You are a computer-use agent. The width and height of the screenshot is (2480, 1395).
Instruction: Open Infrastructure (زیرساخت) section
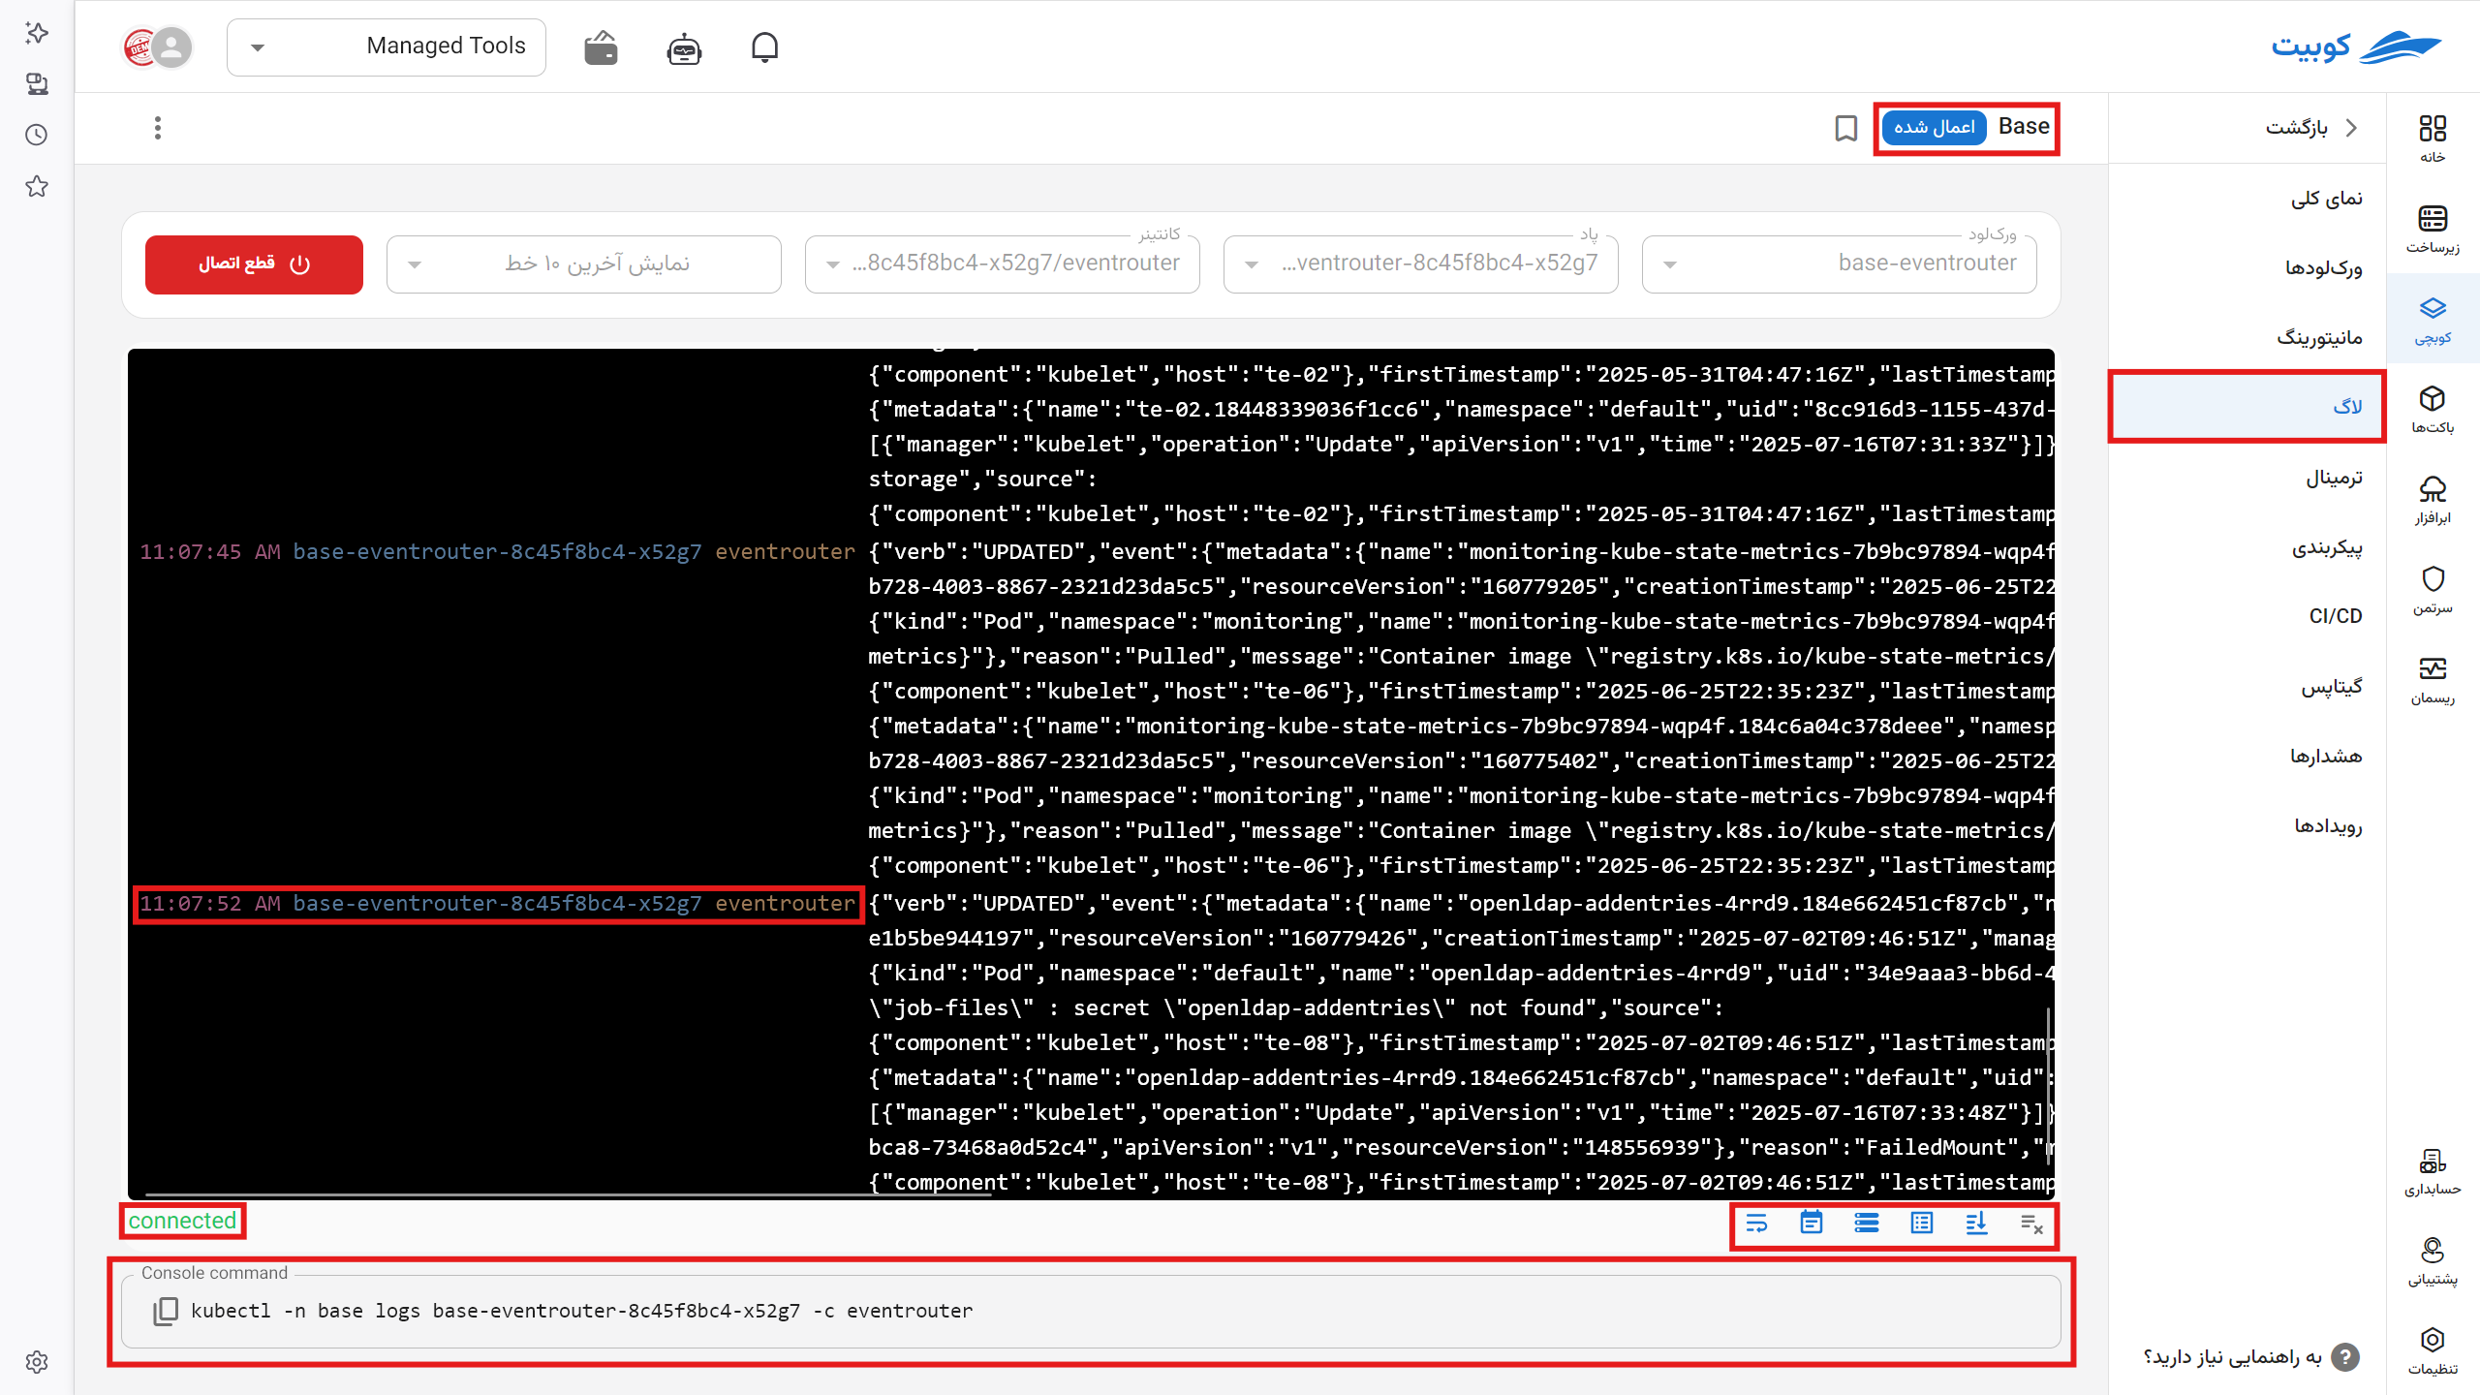pyautogui.click(x=2433, y=229)
